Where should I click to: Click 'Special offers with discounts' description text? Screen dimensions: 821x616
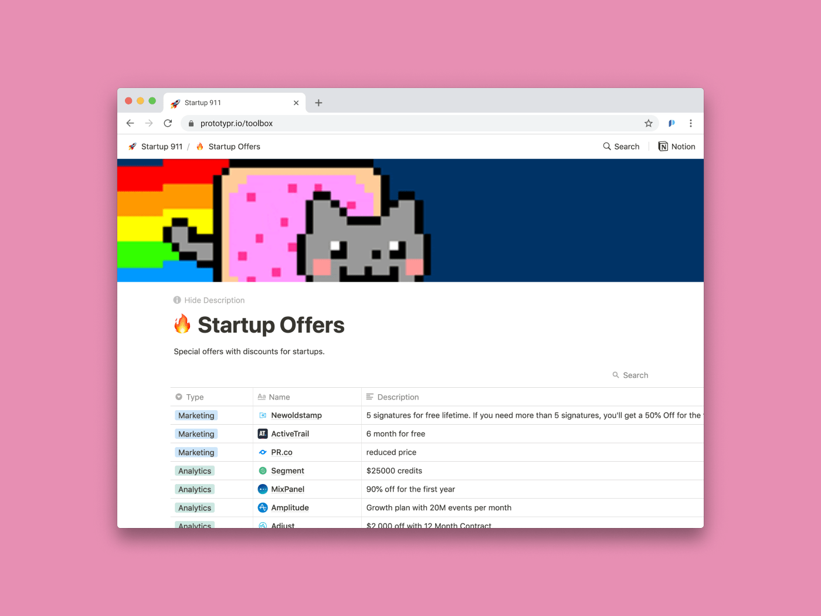pos(249,352)
